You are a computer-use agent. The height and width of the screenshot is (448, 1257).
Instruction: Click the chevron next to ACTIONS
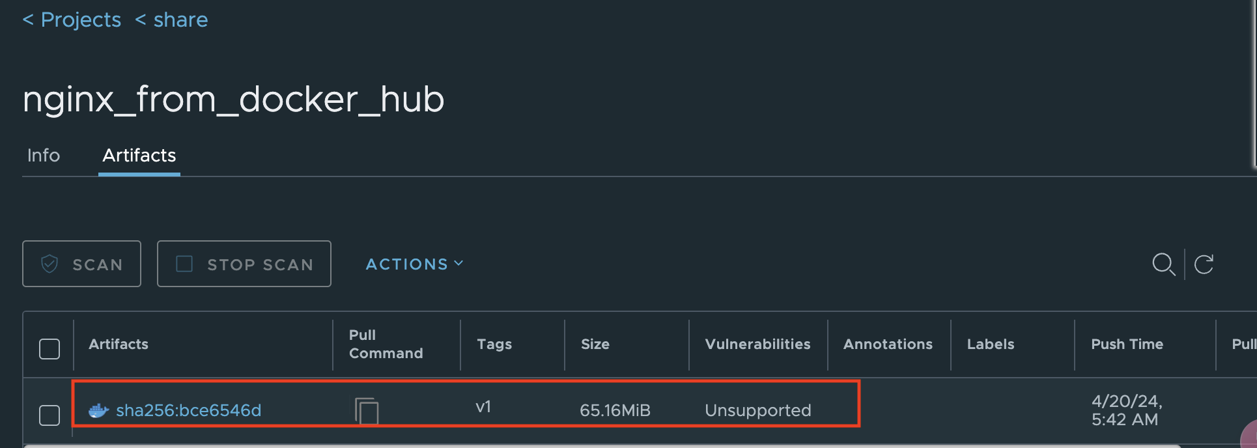[459, 263]
